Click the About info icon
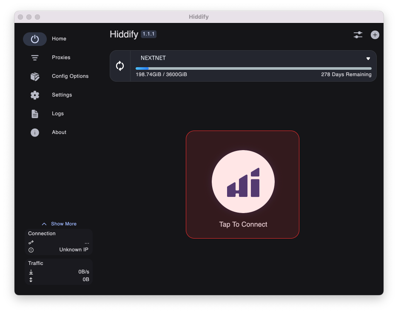Image resolution: width=398 pixels, height=313 pixels. (x=35, y=133)
